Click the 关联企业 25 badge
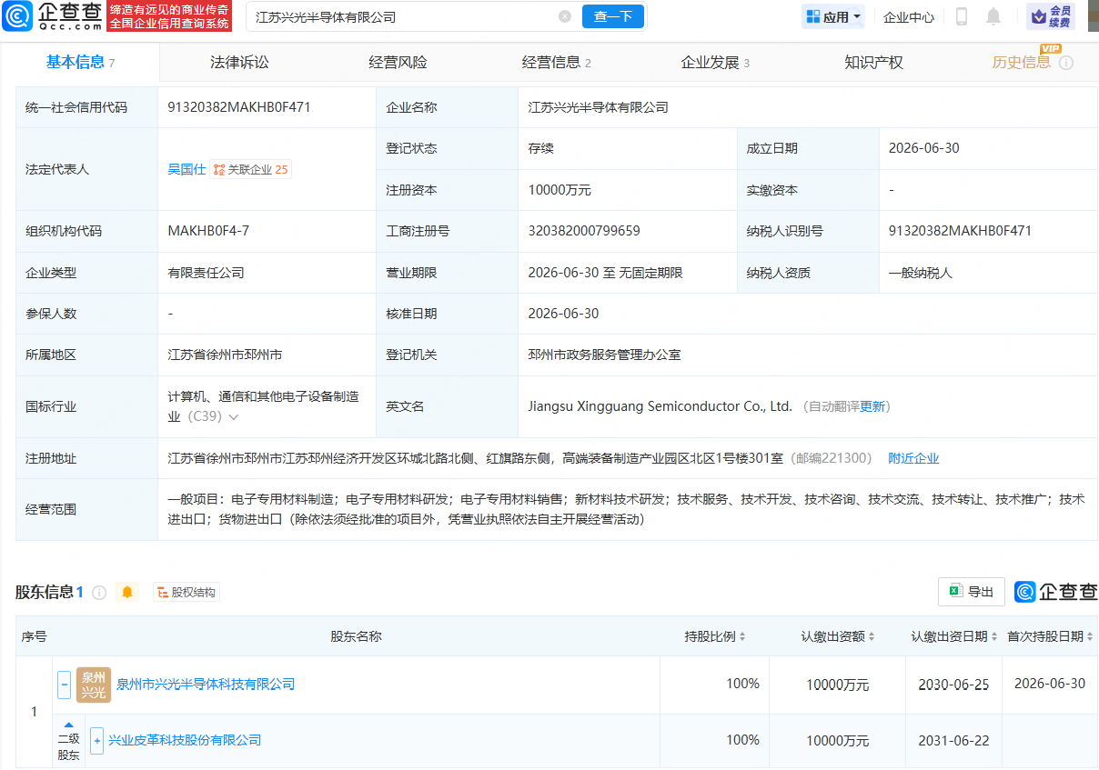The height and width of the screenshot is (770, 1099). pyautogui.click(x=251, y=169)
